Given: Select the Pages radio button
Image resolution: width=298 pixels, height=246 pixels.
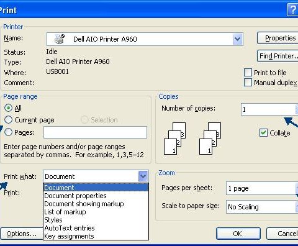Looking at the screenshot, I should click(8, 132).
